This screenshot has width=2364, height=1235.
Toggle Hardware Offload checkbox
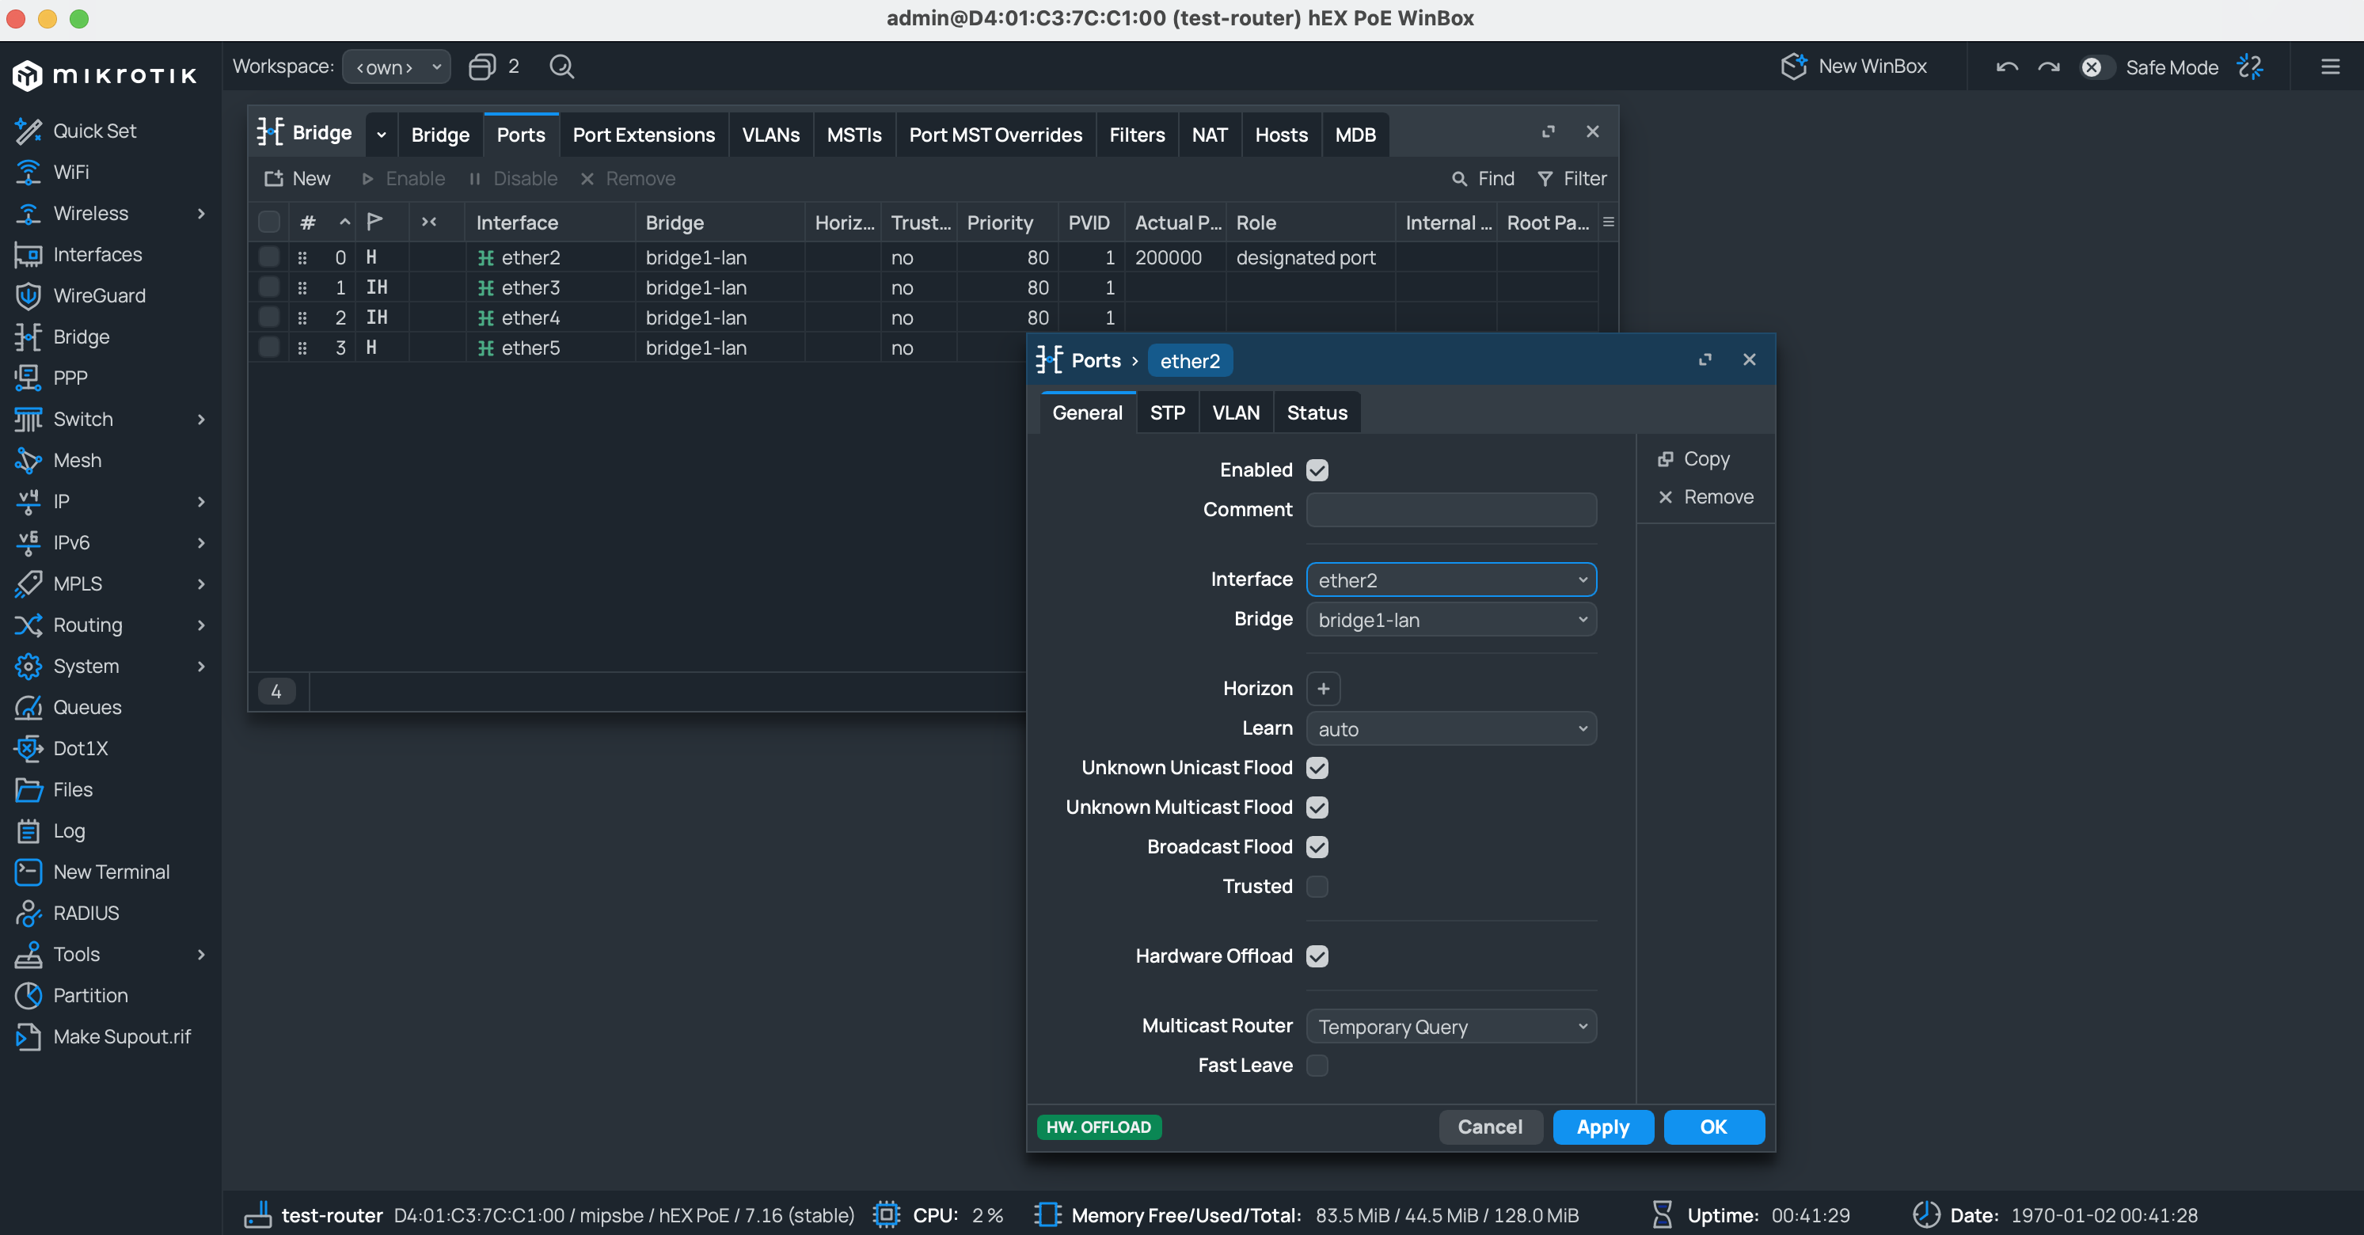coord(1317,956)
